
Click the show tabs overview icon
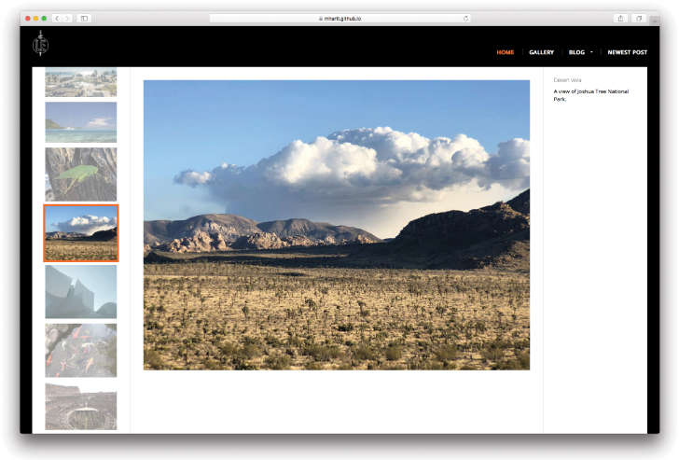pyautogui.click(x=639, y=18)
